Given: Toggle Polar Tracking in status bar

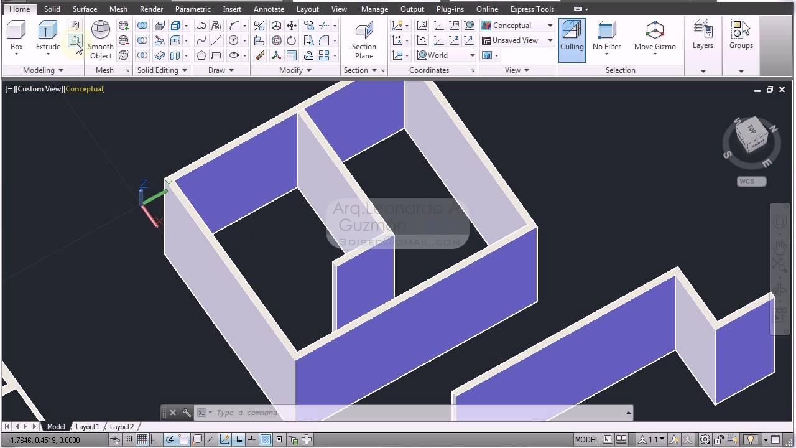Looking at the screenshot, I should click(170, 439).
